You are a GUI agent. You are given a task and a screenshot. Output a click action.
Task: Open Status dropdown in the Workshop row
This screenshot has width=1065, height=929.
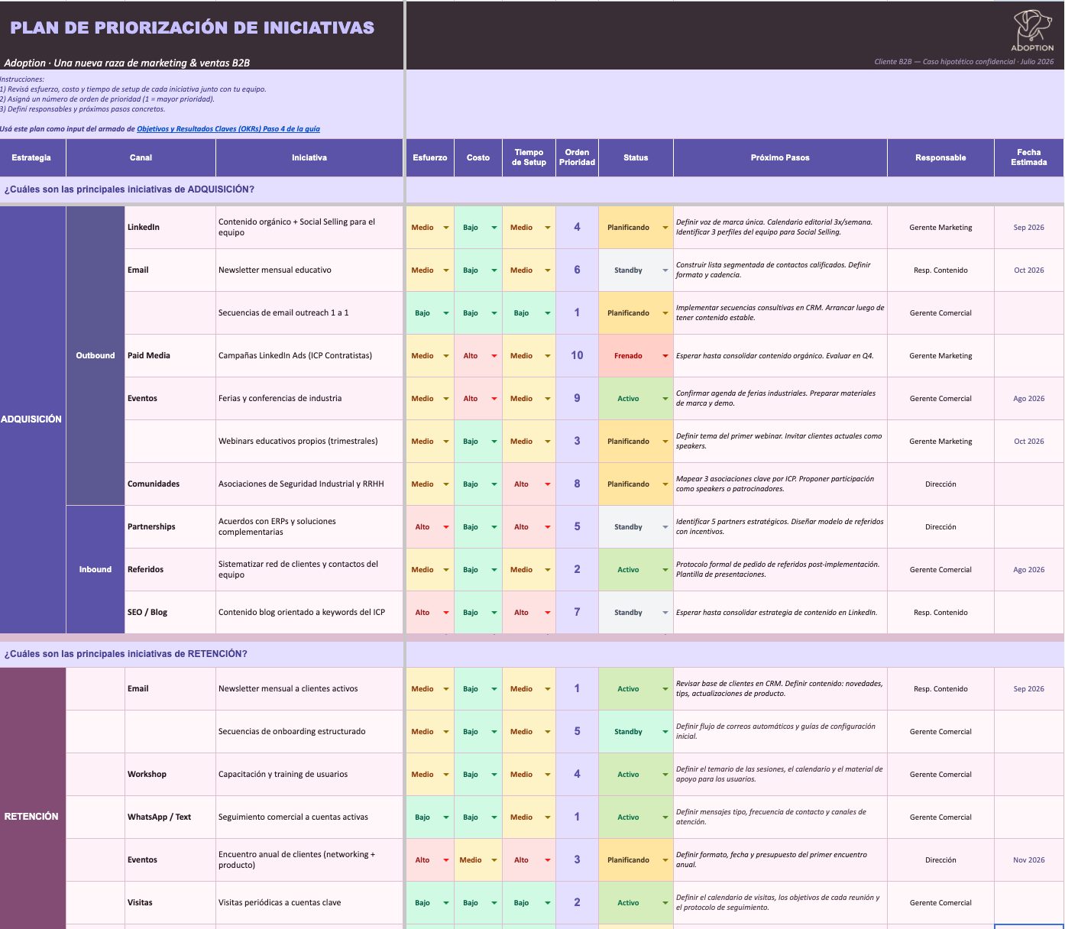click(665, 775)
